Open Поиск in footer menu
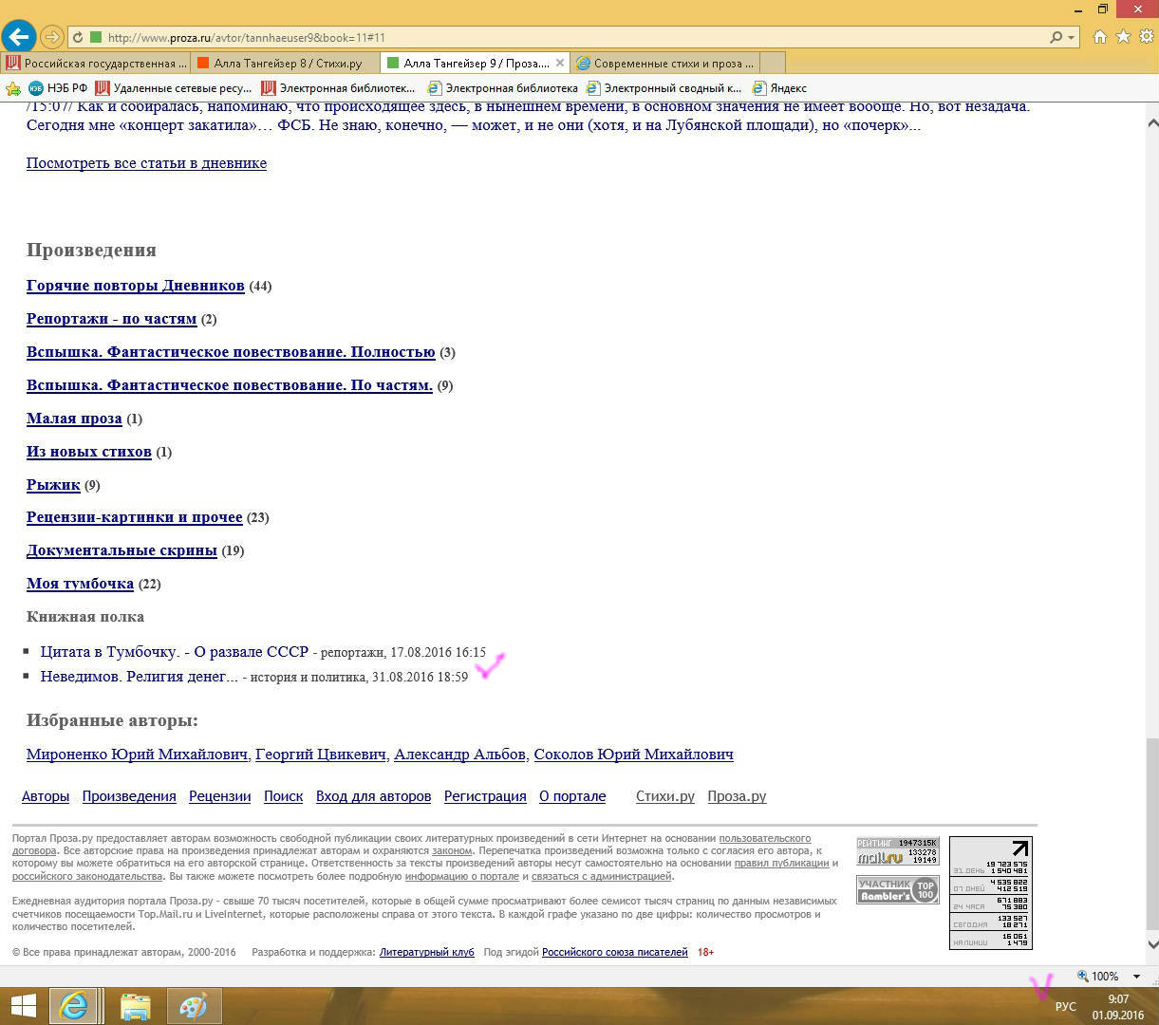Screen dimensions: 1159x1025 pos(283,796)
